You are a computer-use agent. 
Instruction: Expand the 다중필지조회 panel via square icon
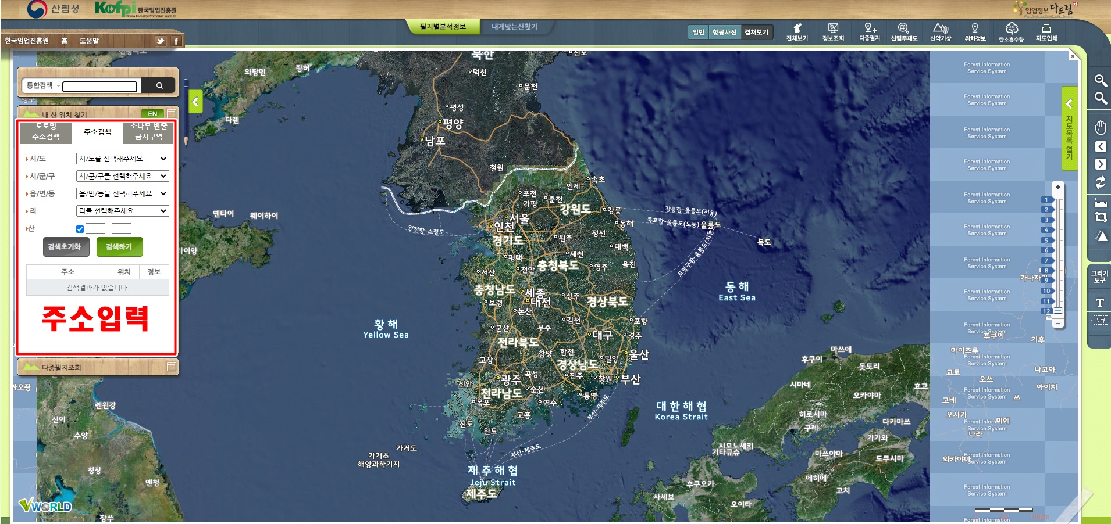click(172, 367)
